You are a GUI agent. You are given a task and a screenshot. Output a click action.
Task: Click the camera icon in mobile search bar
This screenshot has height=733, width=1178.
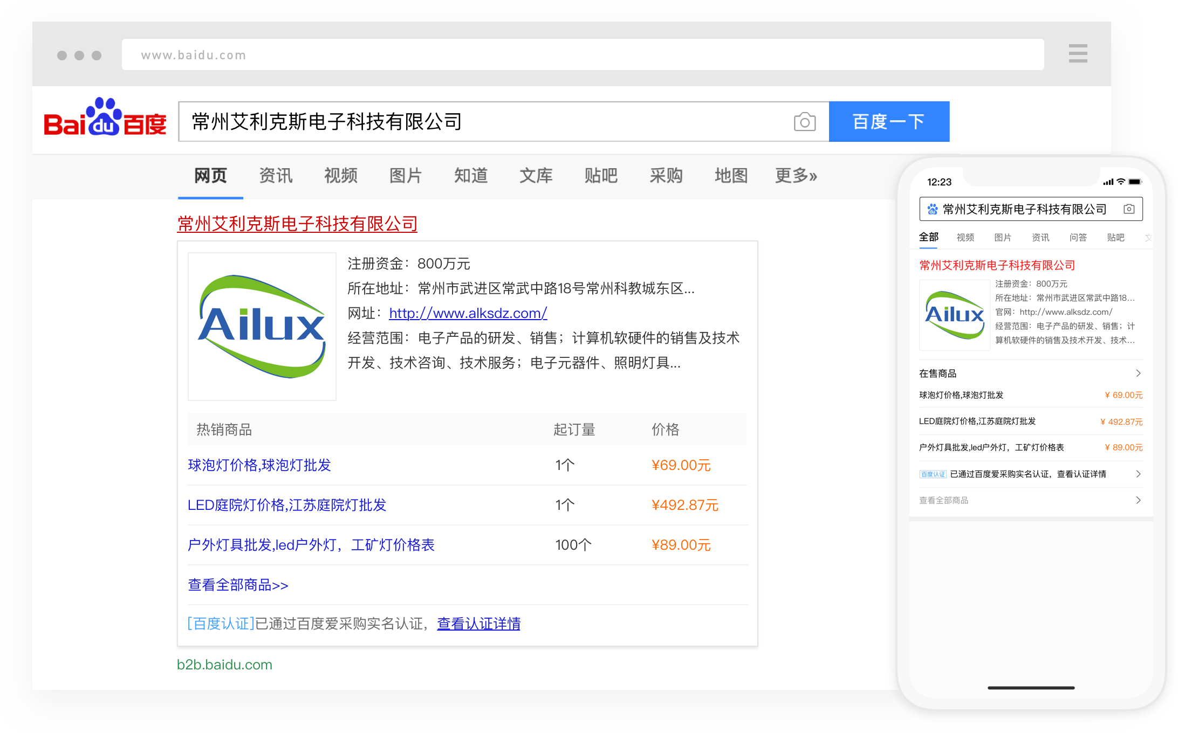pos(1129,209)
